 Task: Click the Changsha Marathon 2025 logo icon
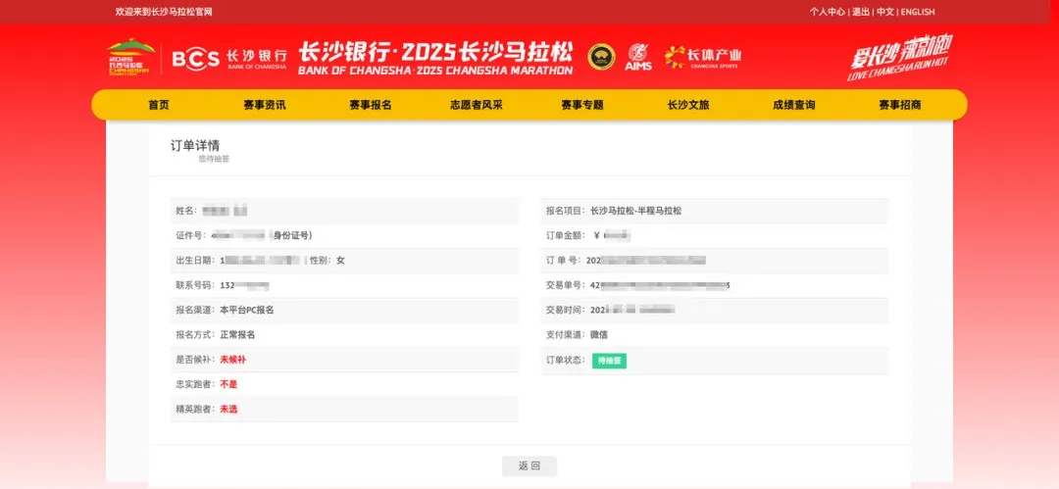[131, 58]
